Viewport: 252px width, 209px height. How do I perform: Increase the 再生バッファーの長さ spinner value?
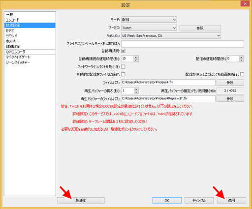136,90
